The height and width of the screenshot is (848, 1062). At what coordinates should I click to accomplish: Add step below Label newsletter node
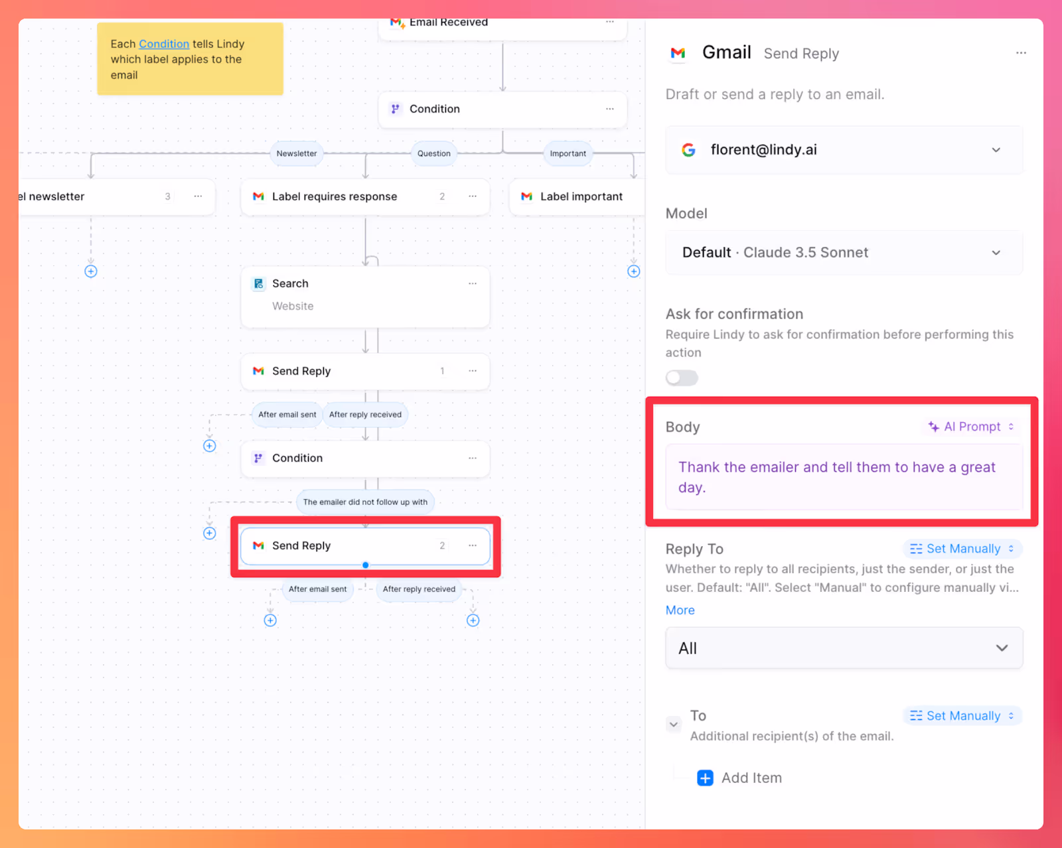[x=91, y=271]
